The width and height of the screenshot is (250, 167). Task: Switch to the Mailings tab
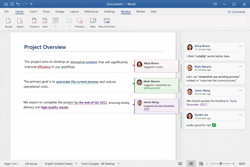point(109,11)
